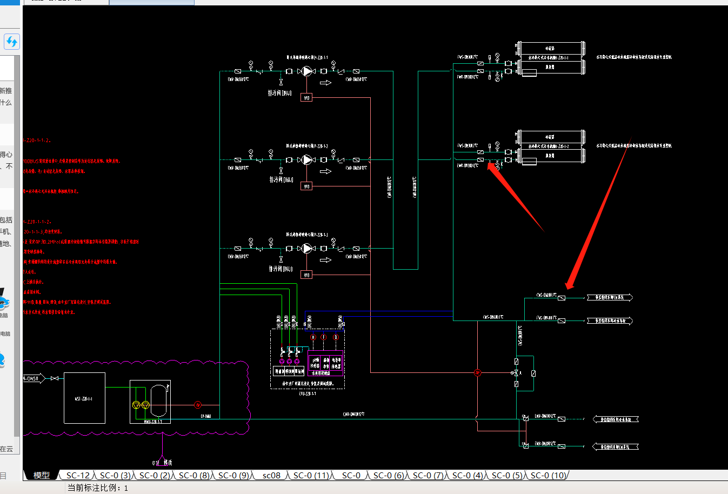
Task: Select the circled H sensor symbol
Action: point(313,337)
